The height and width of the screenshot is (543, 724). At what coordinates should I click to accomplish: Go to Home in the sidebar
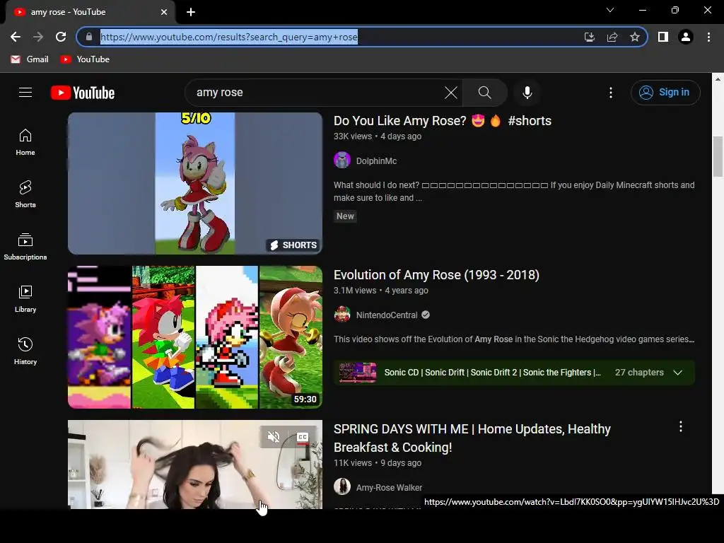pyautogui.click(x=25, y=142)
